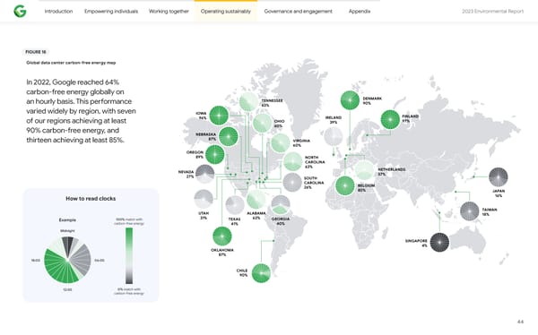Select Operating sustainably tab
Image resolution: width=538 pixels, height=335 pixels.
point(226,12)
